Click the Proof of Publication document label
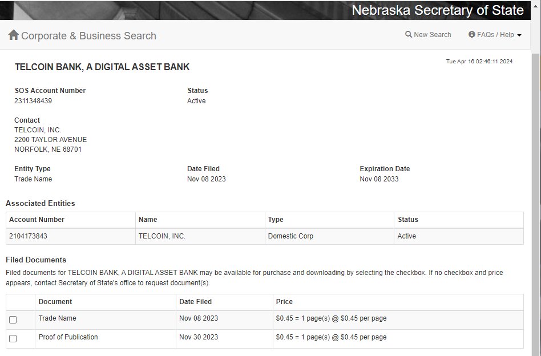The width and height of the screenshot is (541, 356). pyautogui.click(x=68, y=337)
